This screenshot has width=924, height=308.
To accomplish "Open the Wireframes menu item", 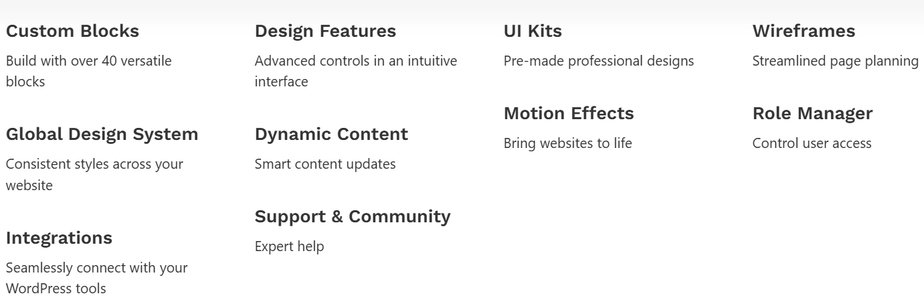I will [x=804, y=31].
